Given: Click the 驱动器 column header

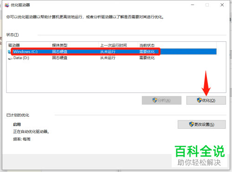Looking at the screenshot, I should 29,45.
